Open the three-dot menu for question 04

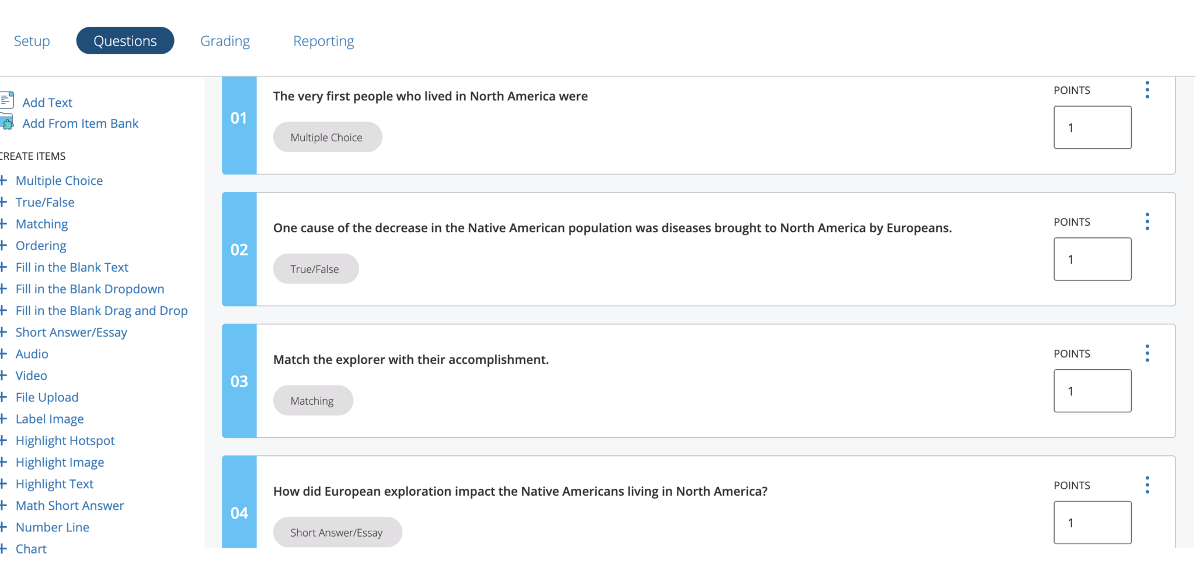tap(1147, 485)
